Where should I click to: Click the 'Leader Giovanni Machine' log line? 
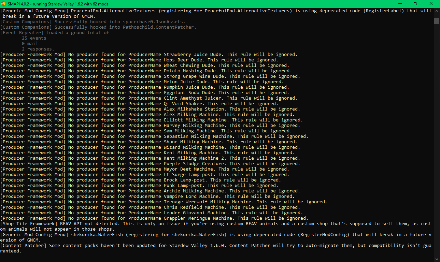(x=152, y=213)
